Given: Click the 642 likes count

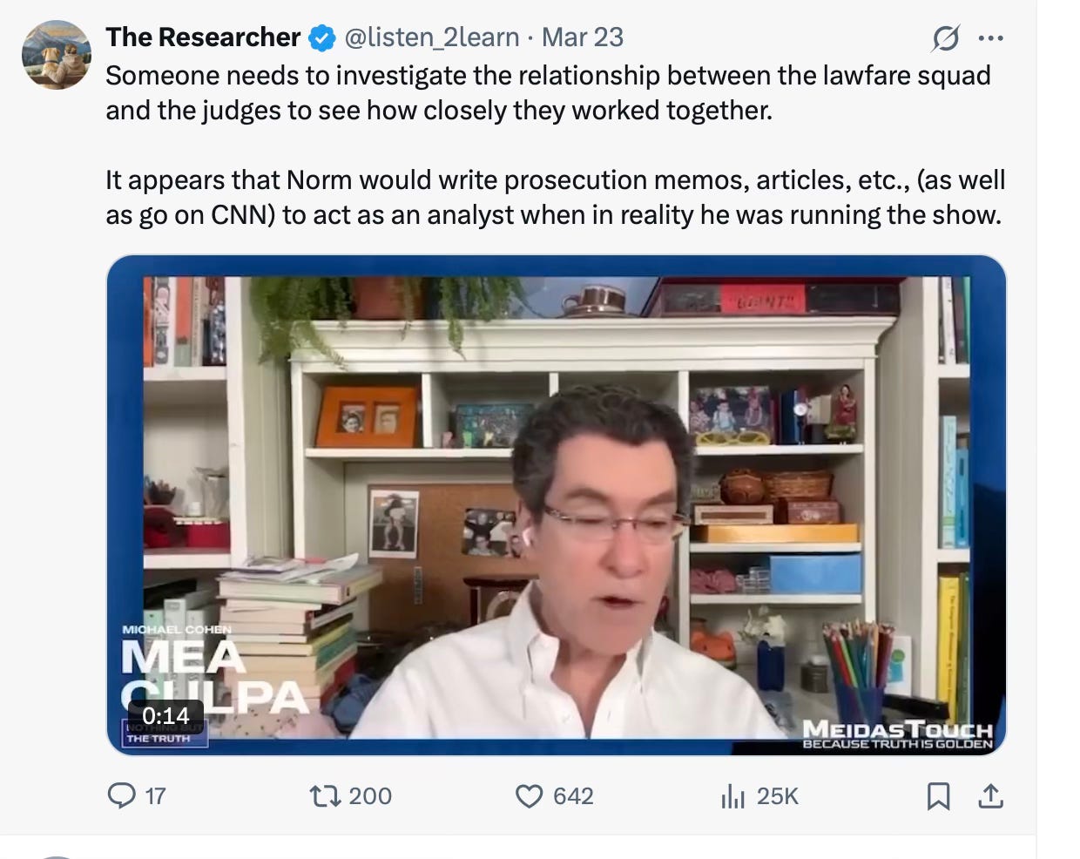Looking at the screenshot, I should click(x=573, y=795).
